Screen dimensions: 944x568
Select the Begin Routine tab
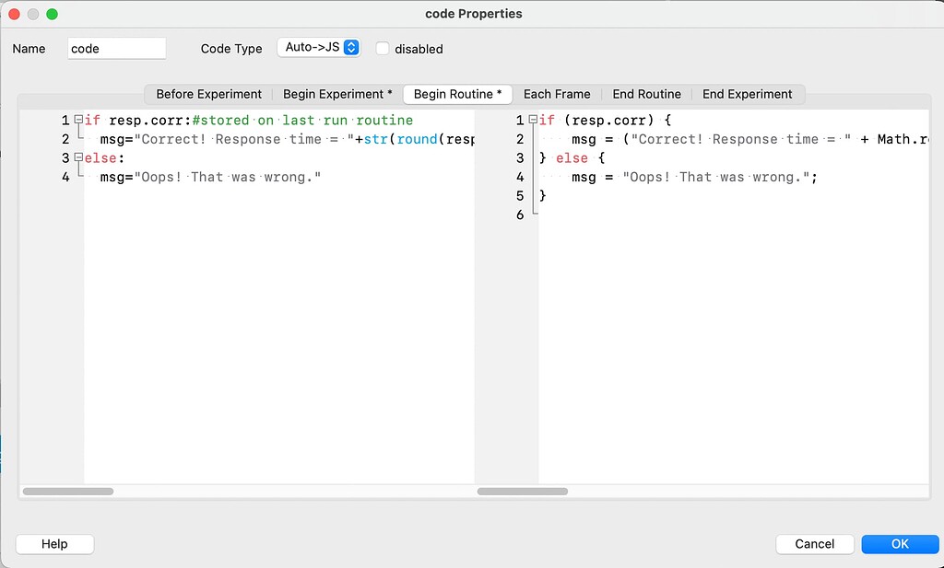(x=457, y=94)
